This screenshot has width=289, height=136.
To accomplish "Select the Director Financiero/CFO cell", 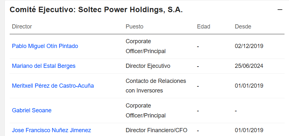I will click(156, 130).
